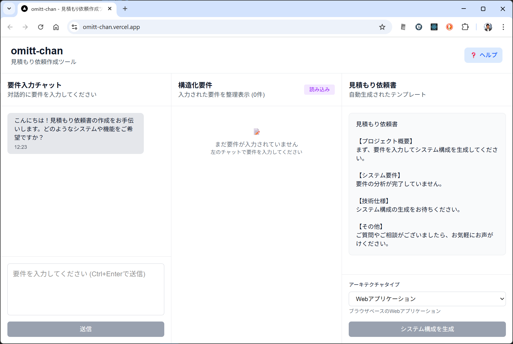Focus the 要件 chat input text area

click(86, 289)
